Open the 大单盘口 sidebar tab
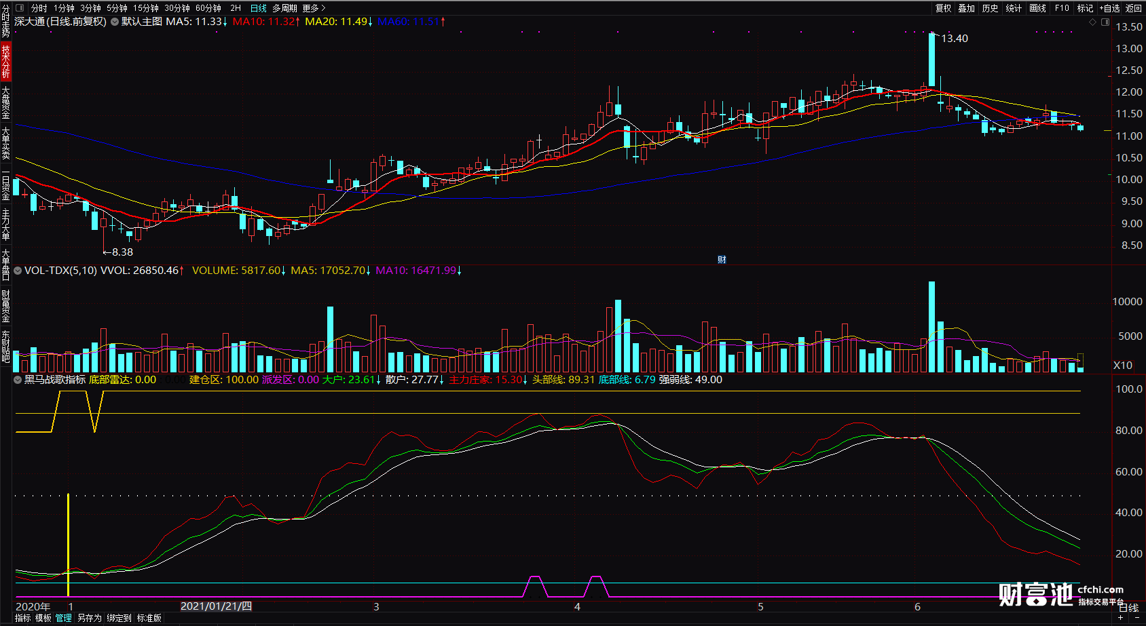 5,265
